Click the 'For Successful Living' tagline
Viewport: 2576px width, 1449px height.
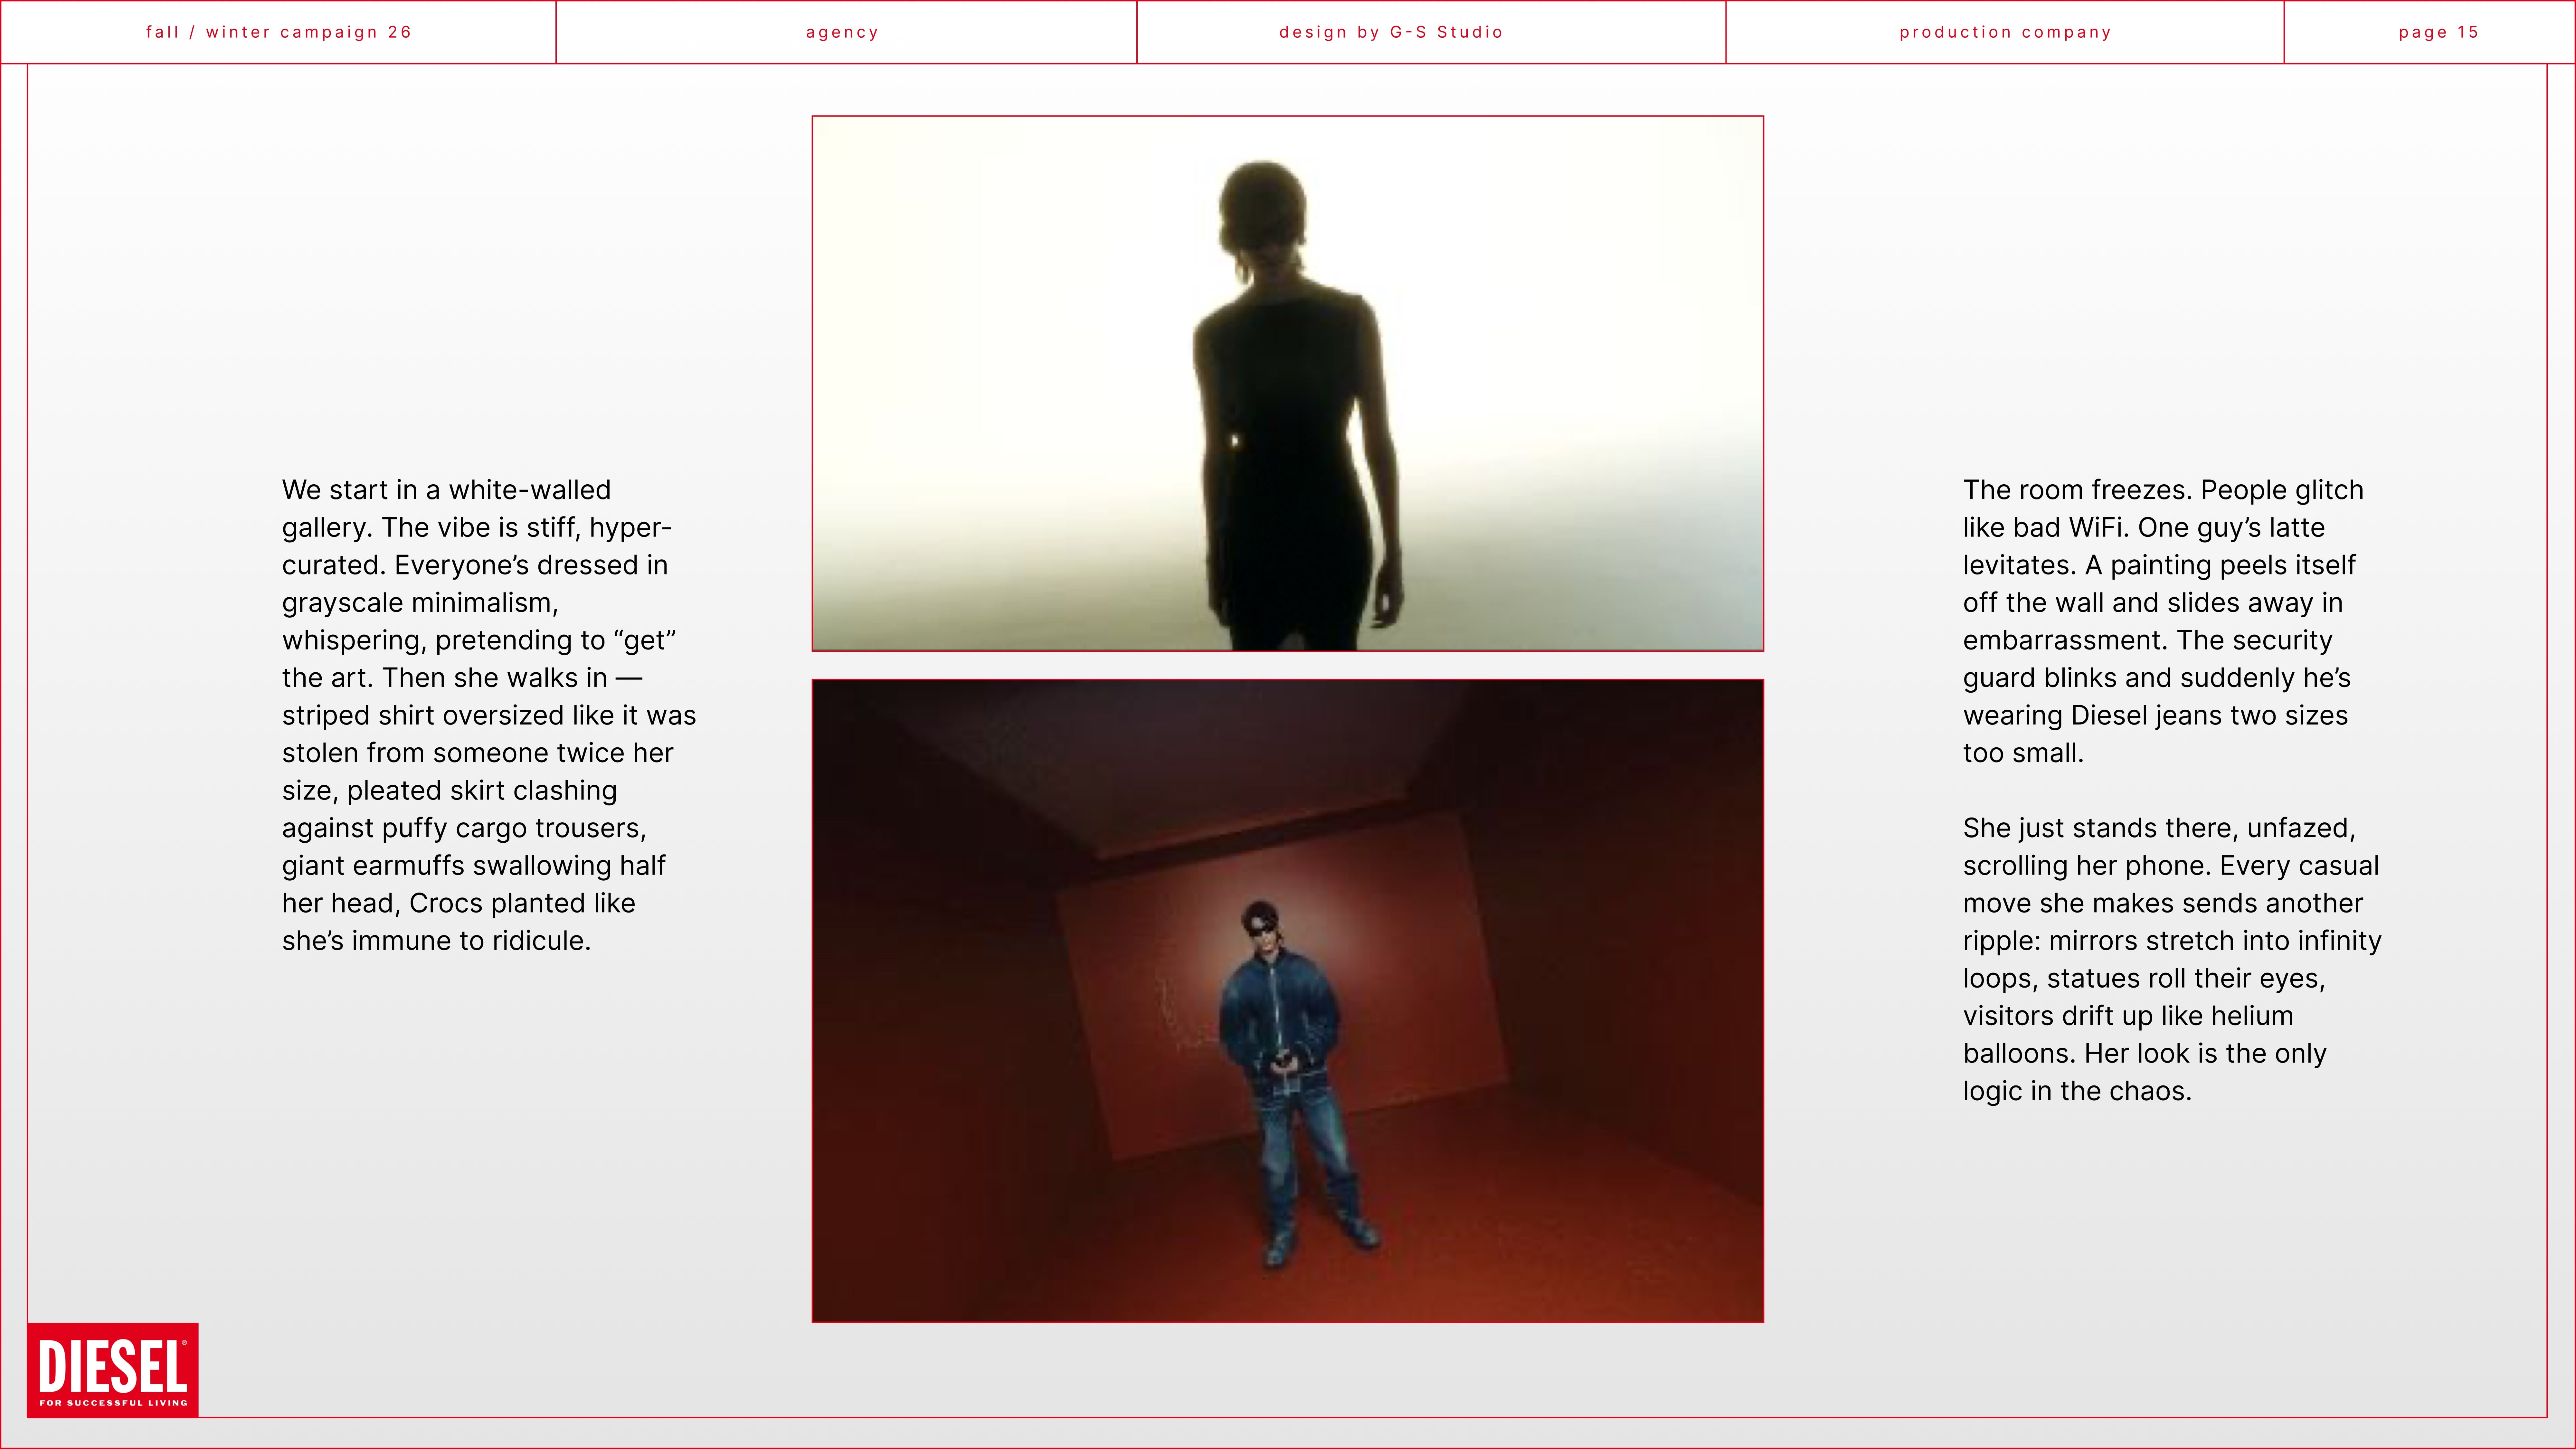click(113, 1403)
